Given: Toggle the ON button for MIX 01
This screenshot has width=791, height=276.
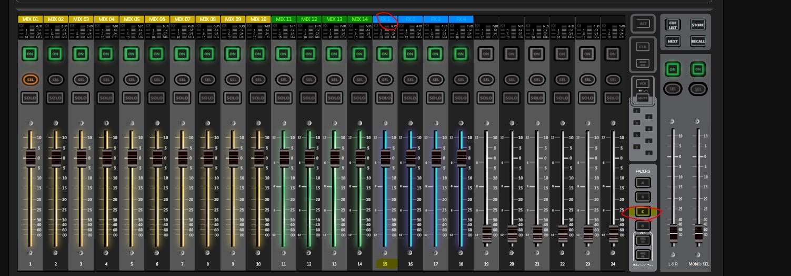Looking at the screenshot, I should tap(30, 54).
